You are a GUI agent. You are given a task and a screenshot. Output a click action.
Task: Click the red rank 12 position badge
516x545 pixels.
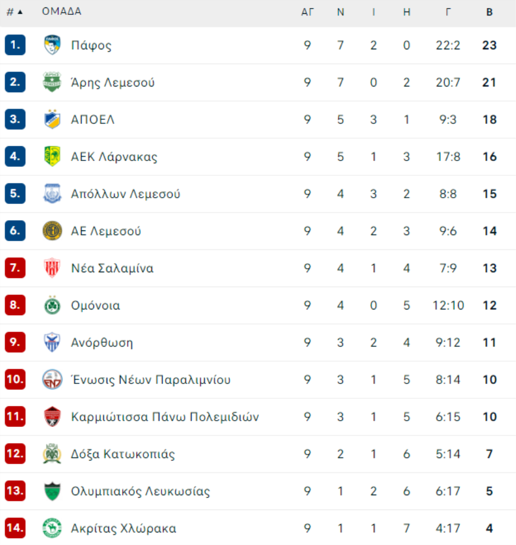click(x=15, y=453)
